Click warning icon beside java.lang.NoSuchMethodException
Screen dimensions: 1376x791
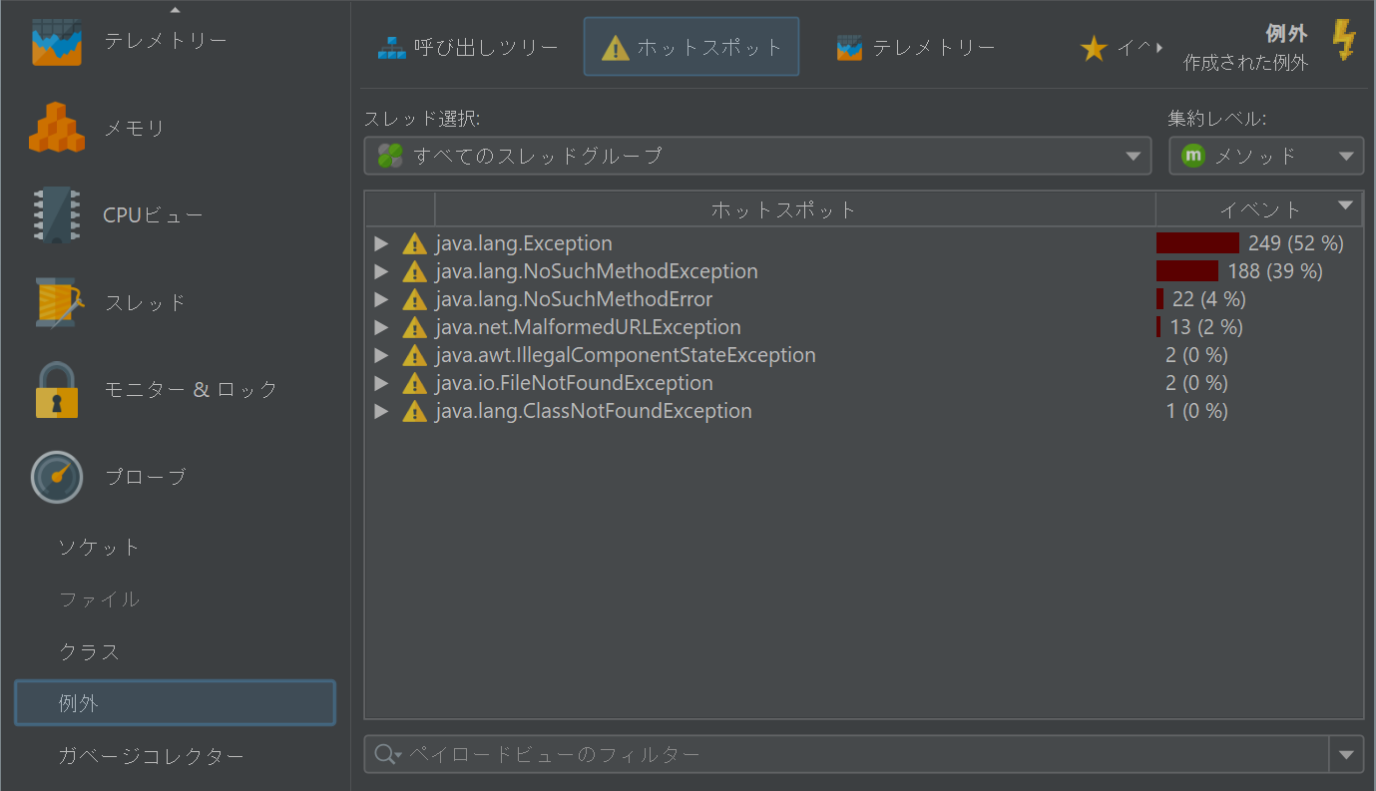pos(414,271)
